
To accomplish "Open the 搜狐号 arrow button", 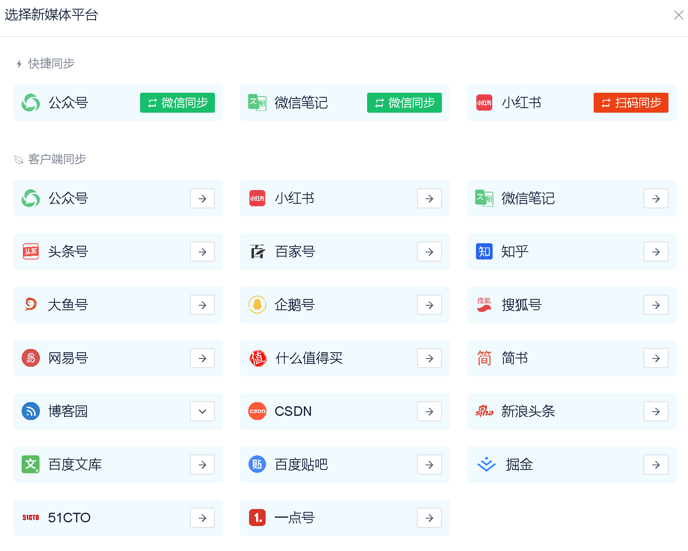I will (x=656, y=305).
